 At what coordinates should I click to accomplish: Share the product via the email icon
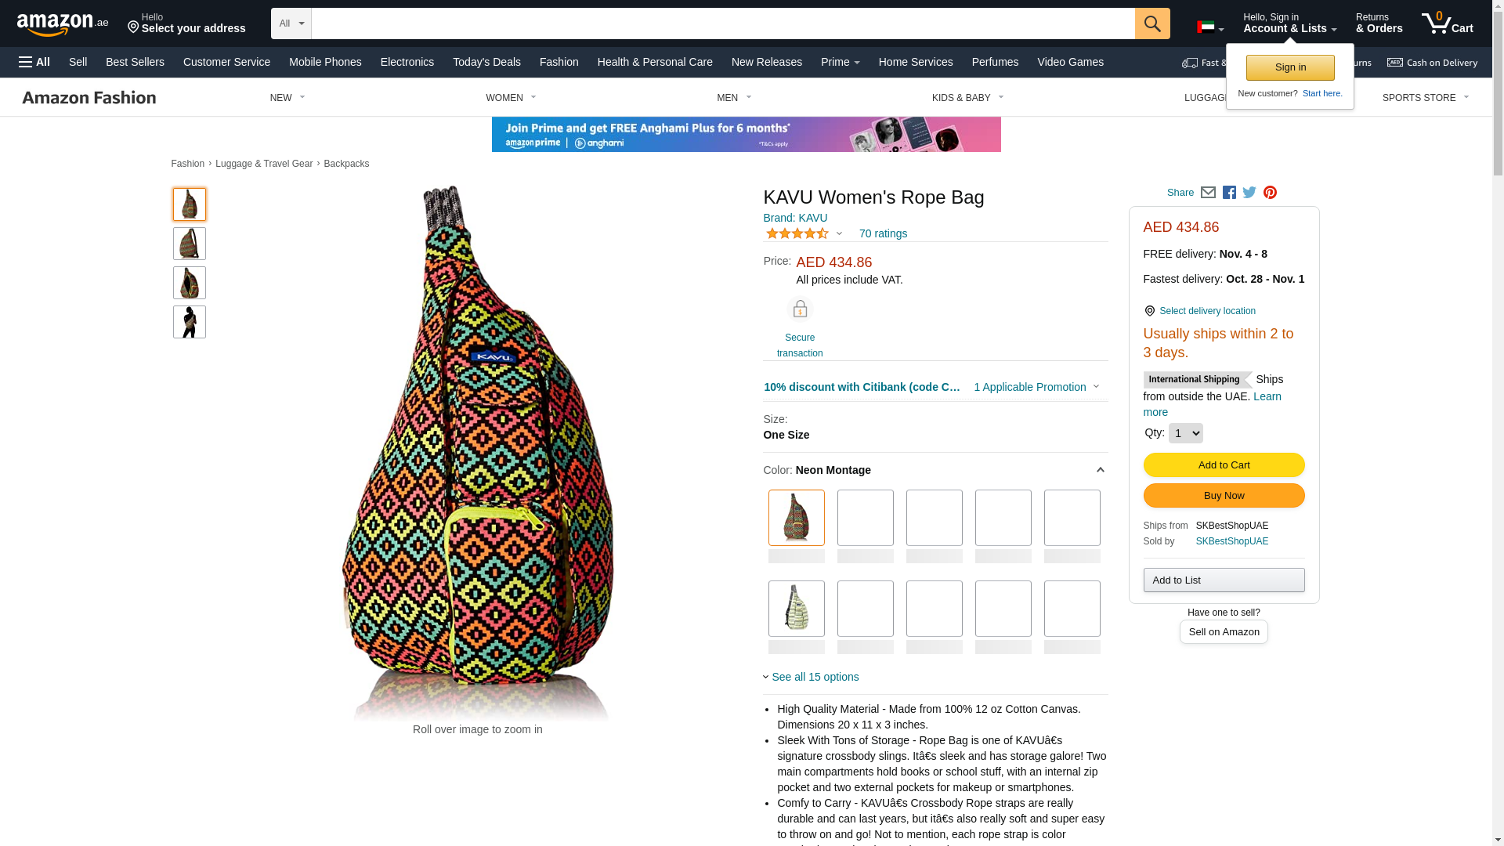coord(1208,193)
